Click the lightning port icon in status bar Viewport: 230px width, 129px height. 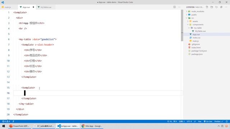click(13, 121)
